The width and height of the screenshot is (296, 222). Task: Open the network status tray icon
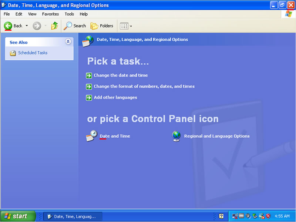pos(234,216)
